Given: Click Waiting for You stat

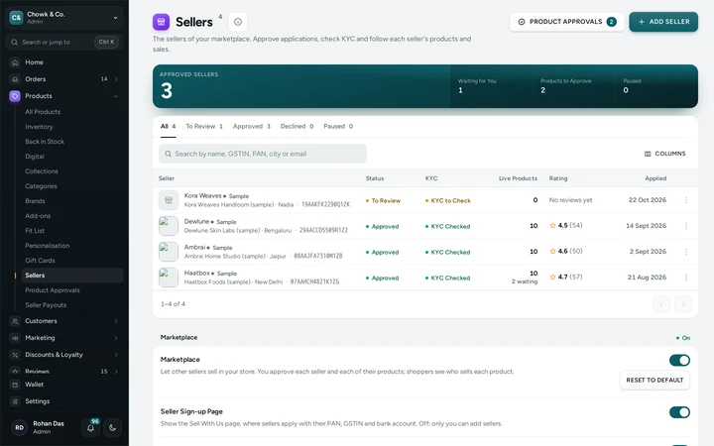Looking at the screenshot, I should (x=491, y=86).
